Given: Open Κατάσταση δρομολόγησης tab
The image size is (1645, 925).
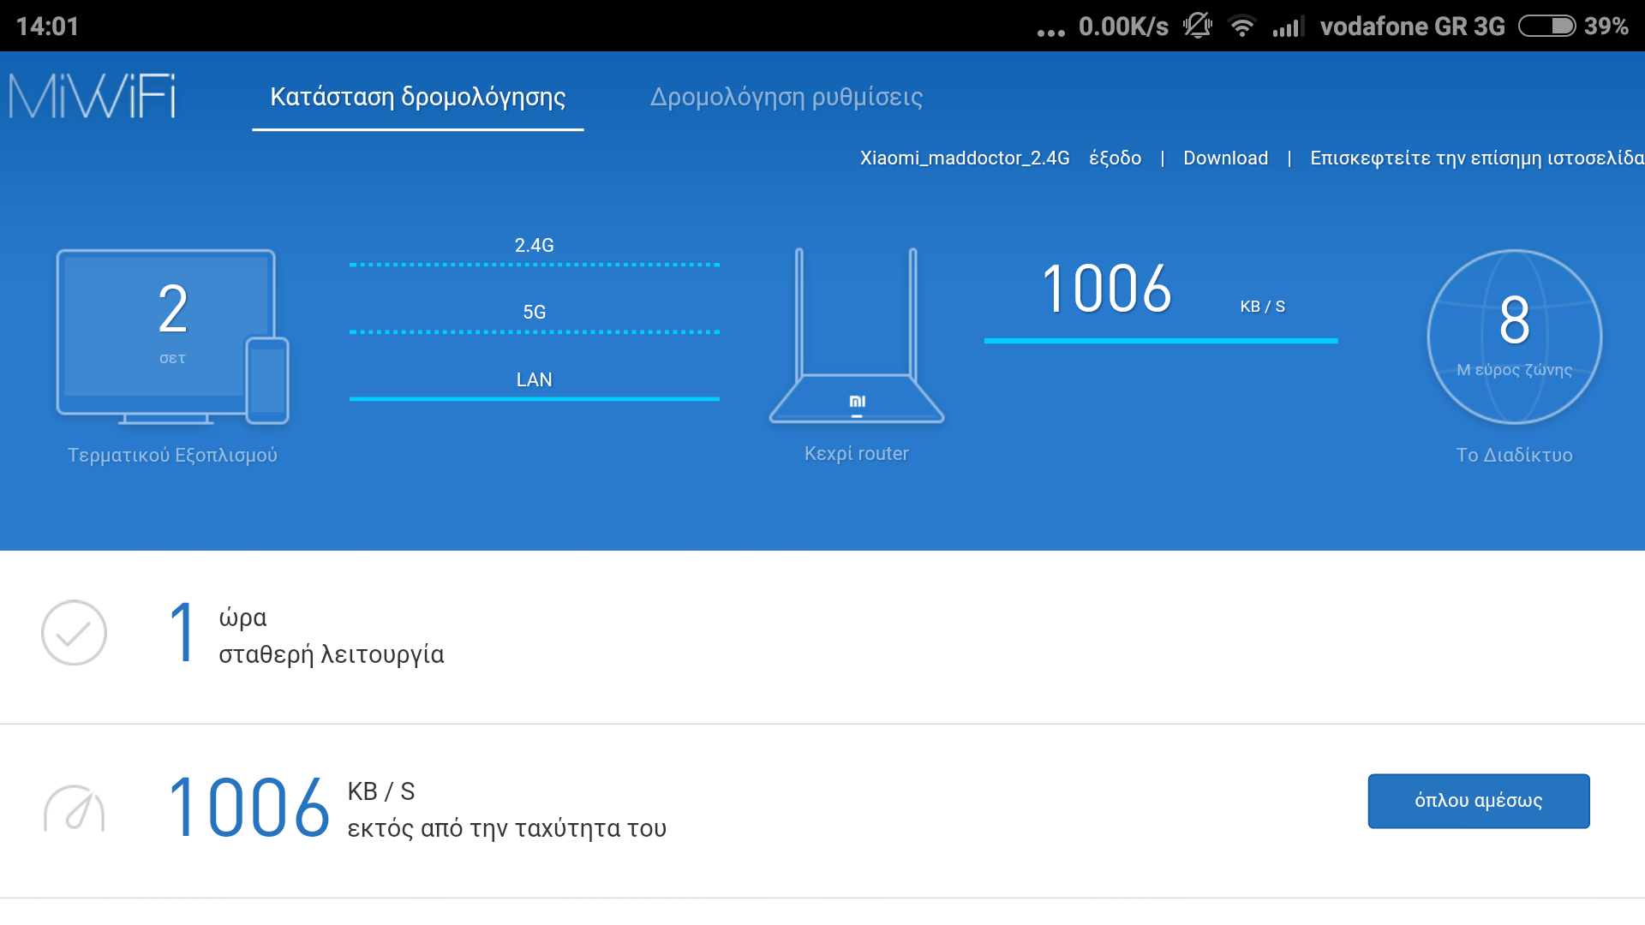Looking at the screenshot, I should click(x=417, y=97).
